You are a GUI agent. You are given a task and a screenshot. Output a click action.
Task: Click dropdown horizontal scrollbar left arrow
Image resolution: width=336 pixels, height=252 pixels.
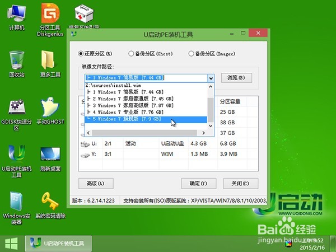pos(88,133)
